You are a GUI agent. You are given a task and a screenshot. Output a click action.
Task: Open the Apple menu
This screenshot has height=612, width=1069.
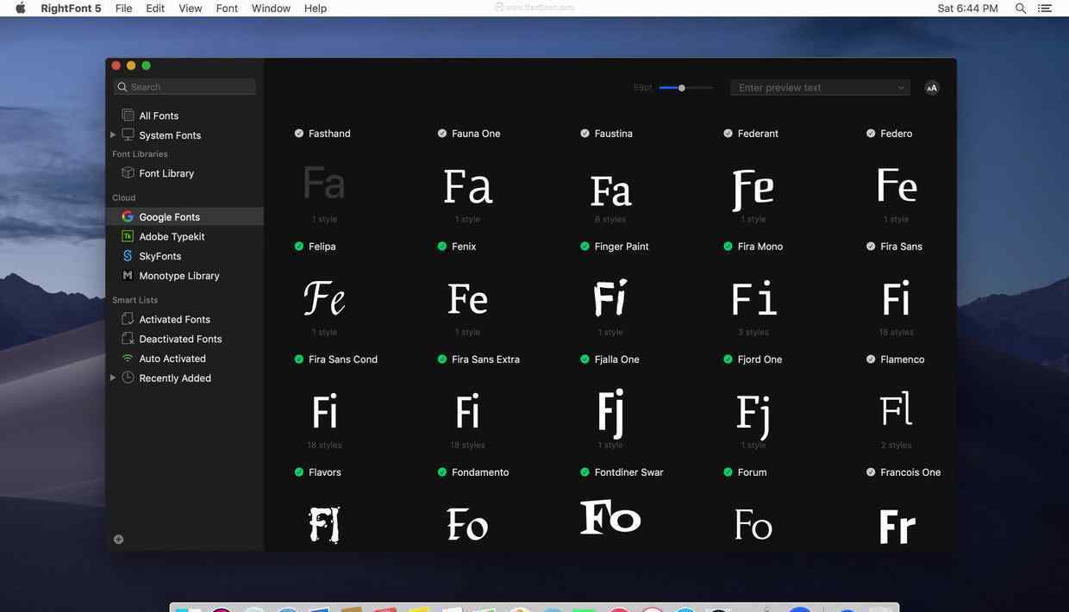[21, 8]
